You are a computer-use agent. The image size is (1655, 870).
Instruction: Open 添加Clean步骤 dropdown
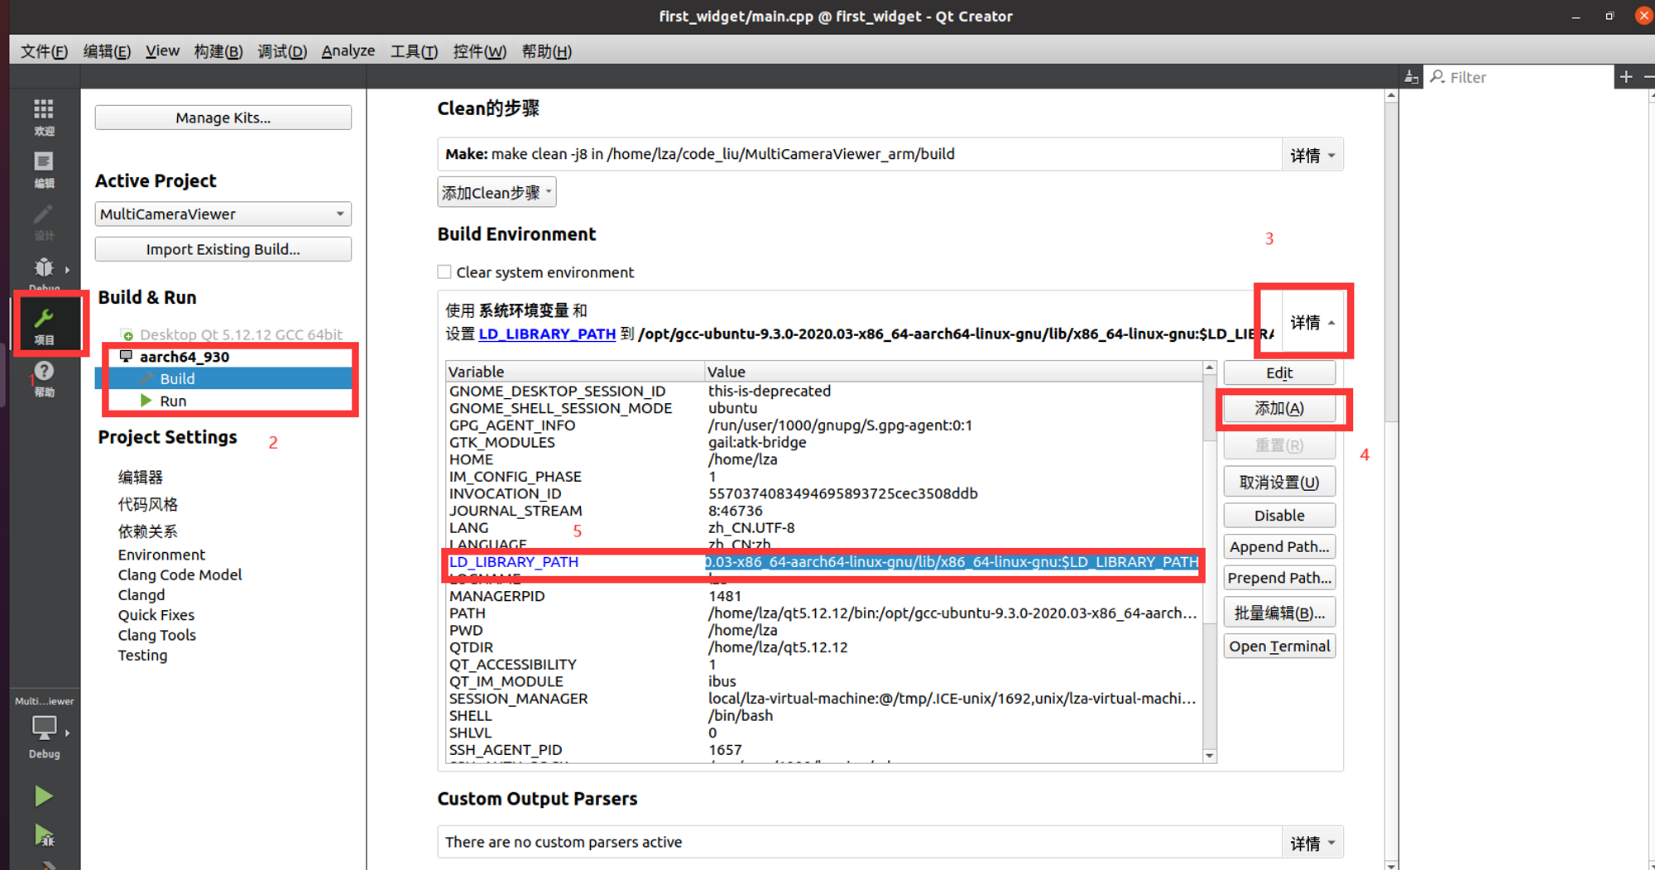[496, 192]
